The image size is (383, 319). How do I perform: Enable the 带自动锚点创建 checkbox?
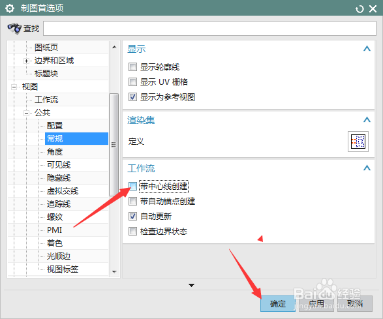[132, 202]
